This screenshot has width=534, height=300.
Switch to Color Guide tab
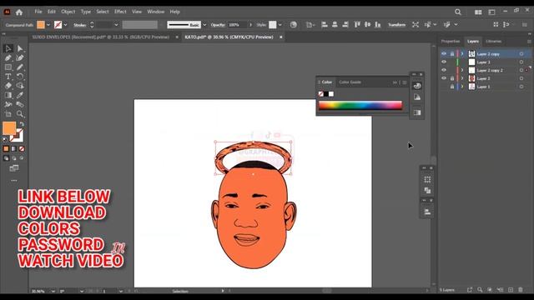tap(350, 82)
